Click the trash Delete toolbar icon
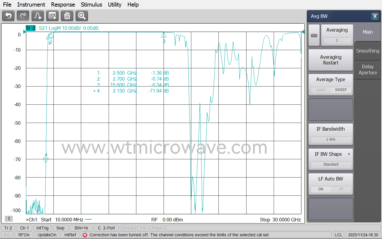The height and width of the screenshot is (239, 382). pos(67,16)
